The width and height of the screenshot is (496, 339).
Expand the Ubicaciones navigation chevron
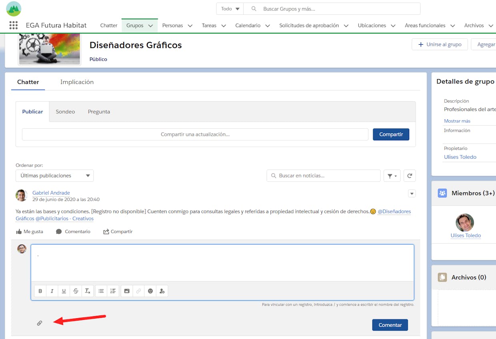coord(393,26)
